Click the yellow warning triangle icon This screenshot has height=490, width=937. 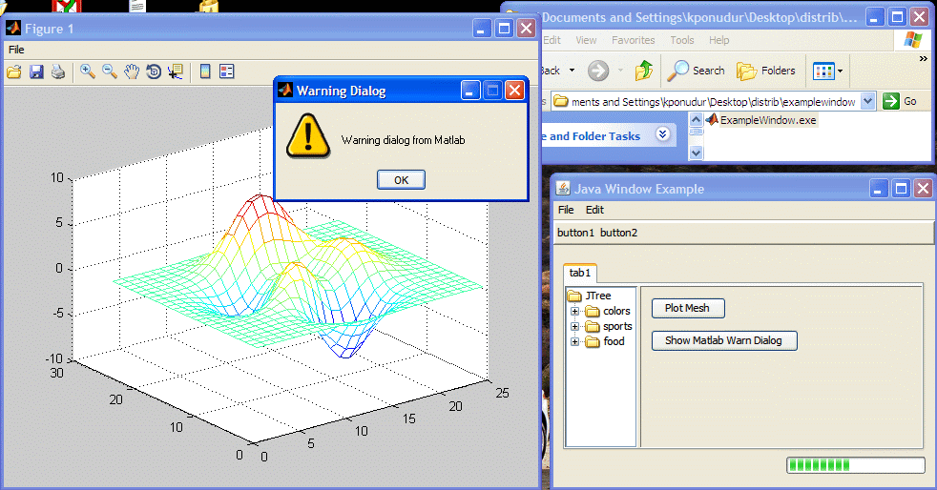point(308,136)
